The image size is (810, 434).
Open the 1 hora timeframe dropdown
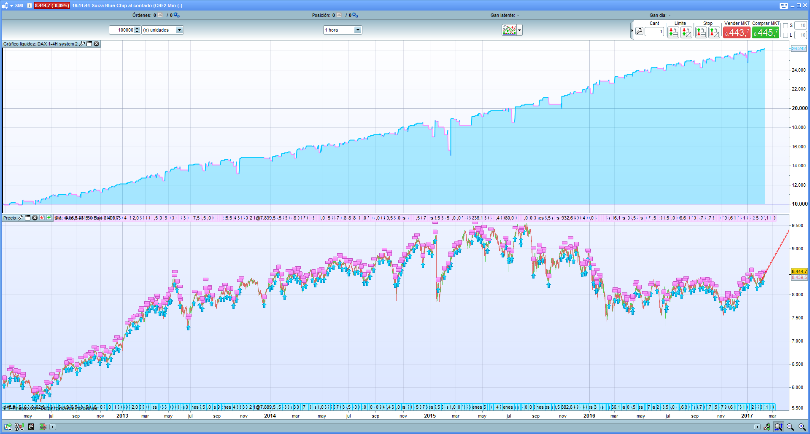(x=343, y=30)
